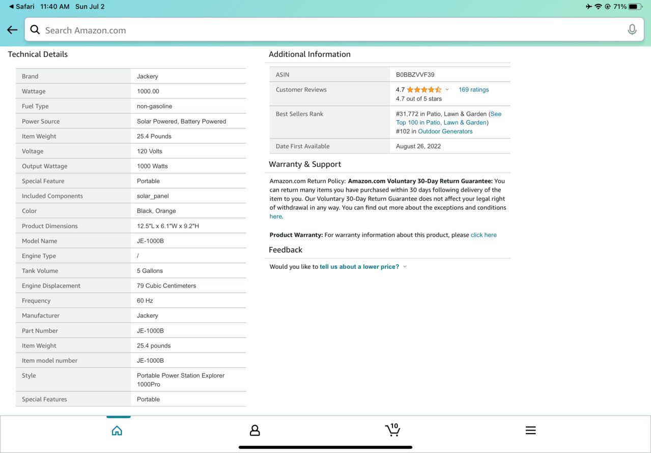This screenshot has height=453, width=651.
Task: Open the shopping cart with 10 items
Action: 392,430
